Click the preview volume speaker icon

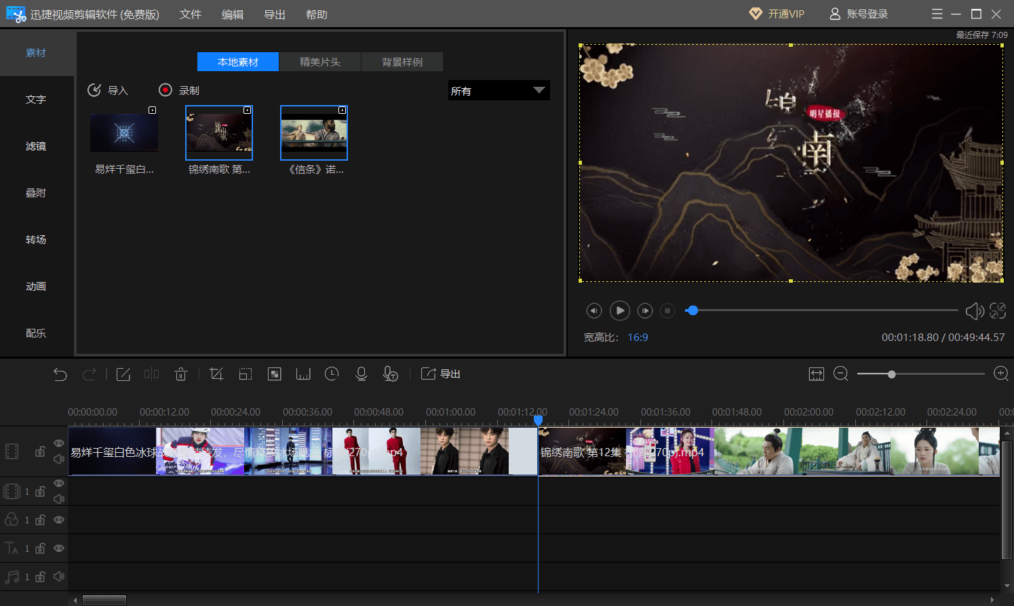(975, 311)
